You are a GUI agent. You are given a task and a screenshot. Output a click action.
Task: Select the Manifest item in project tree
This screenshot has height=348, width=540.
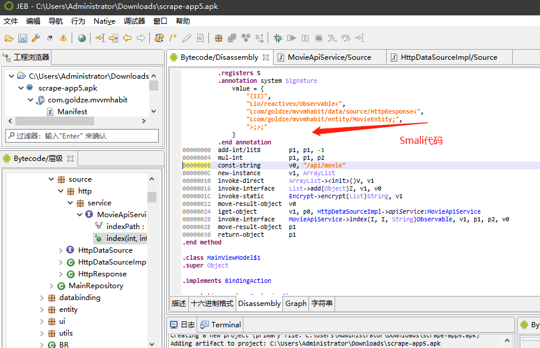[67, 112]
